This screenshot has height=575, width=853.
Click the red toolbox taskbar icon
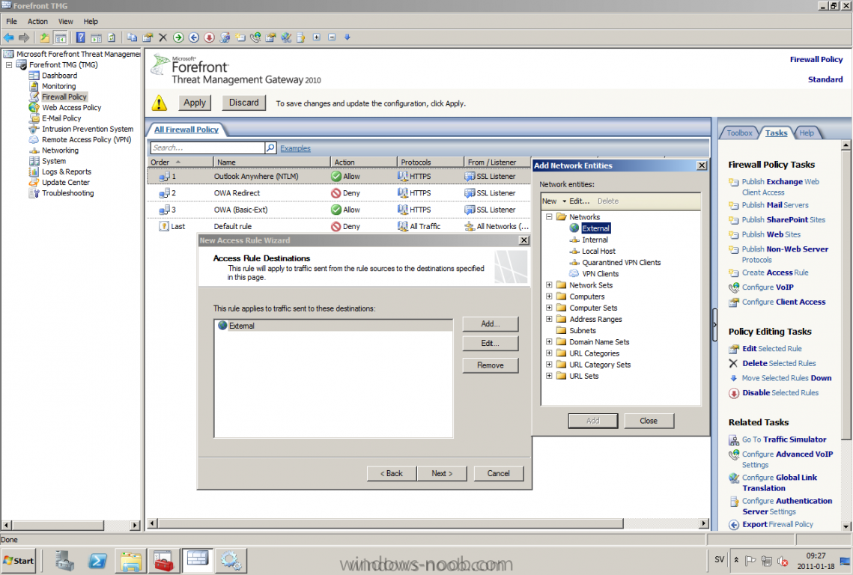[163, 561]
